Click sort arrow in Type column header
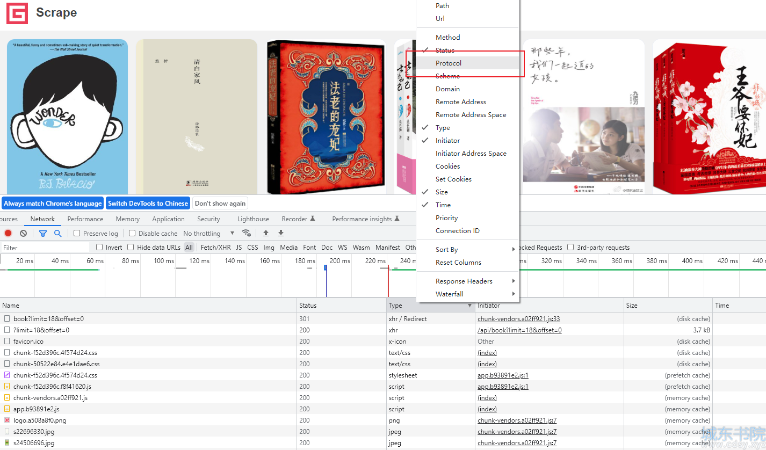This screenshot has height=450, width=766. click(470, 306)
